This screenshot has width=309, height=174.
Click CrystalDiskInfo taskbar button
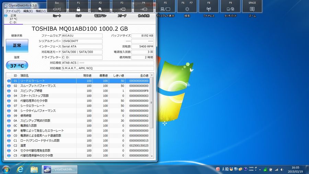point(59,170)
